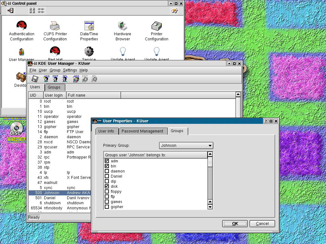Viewport: 326px width, 244px height.
Task: Select the Daniel user row with UID 501
Action: pyautogui.click(x=60, y=198)
